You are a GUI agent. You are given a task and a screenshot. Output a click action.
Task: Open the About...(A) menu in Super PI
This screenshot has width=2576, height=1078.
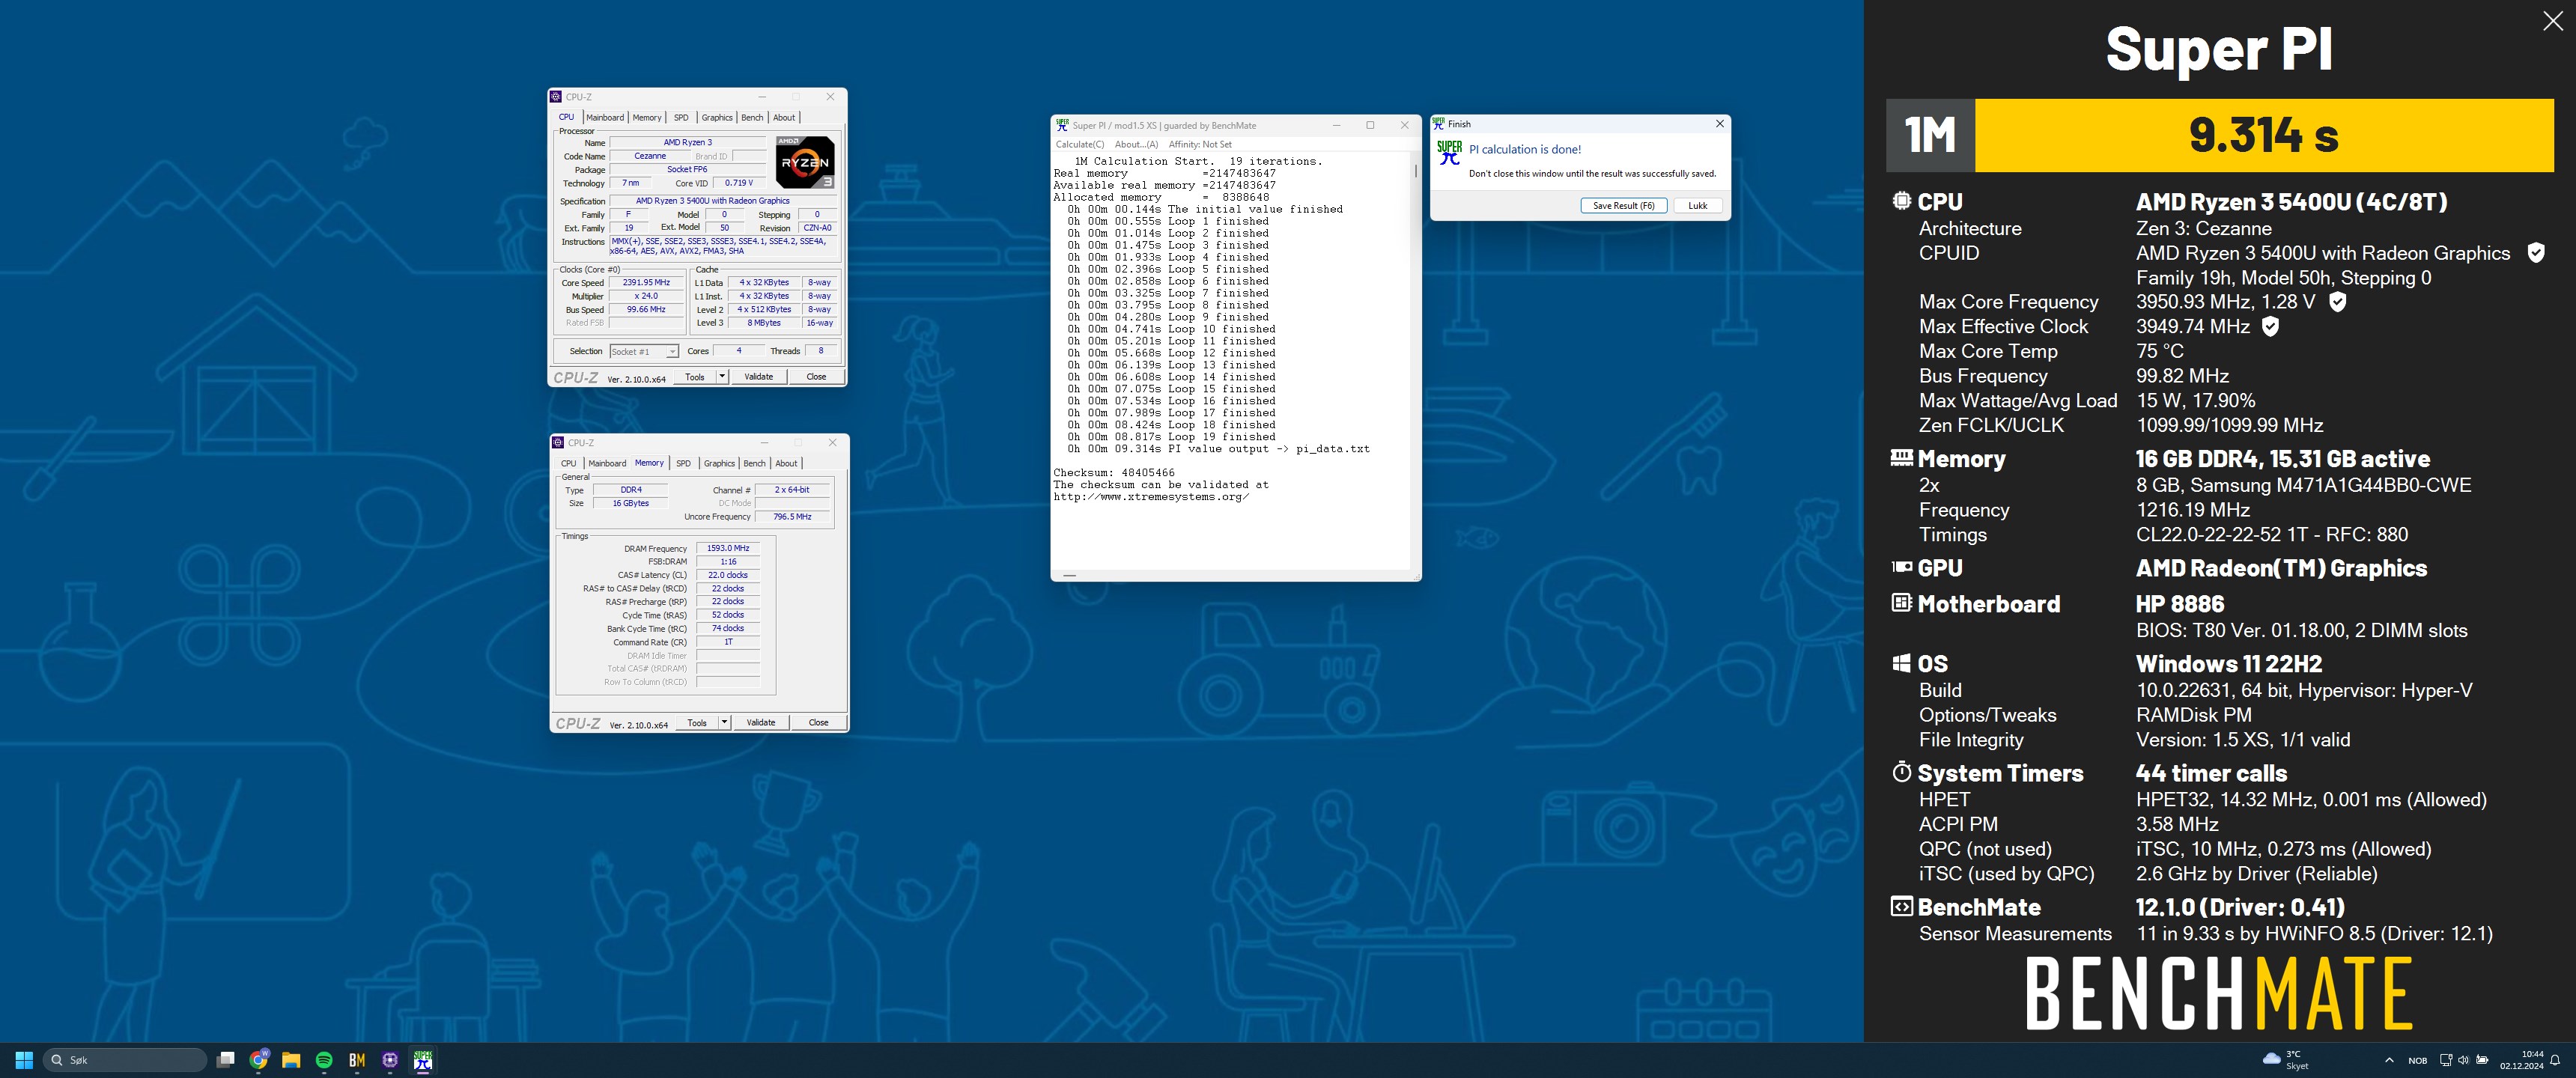1136,145
